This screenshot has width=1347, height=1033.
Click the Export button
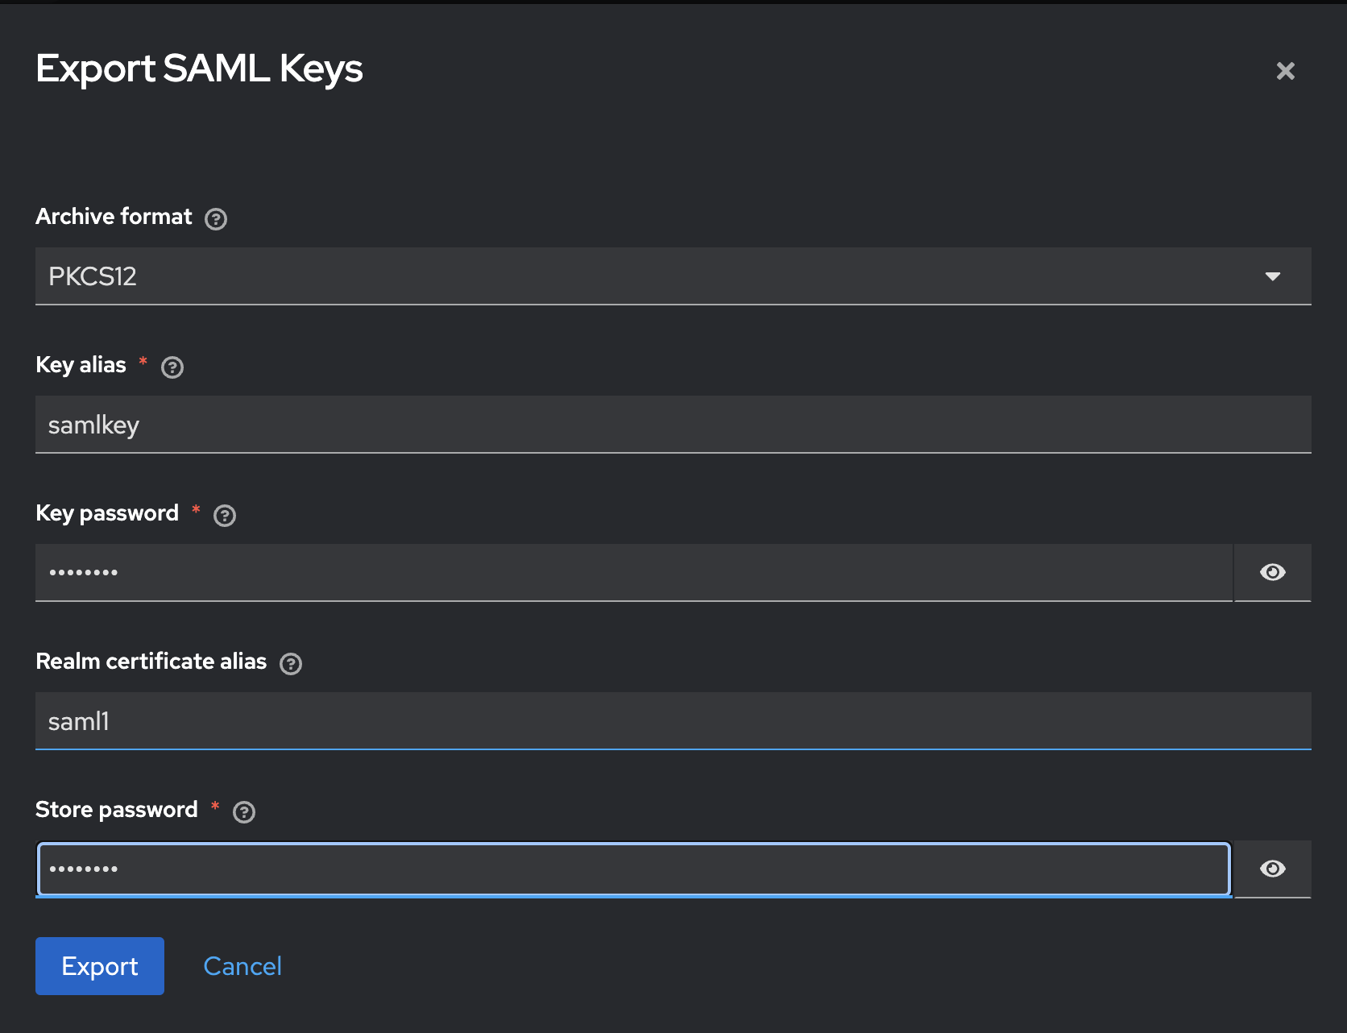[x=99, y=965]
